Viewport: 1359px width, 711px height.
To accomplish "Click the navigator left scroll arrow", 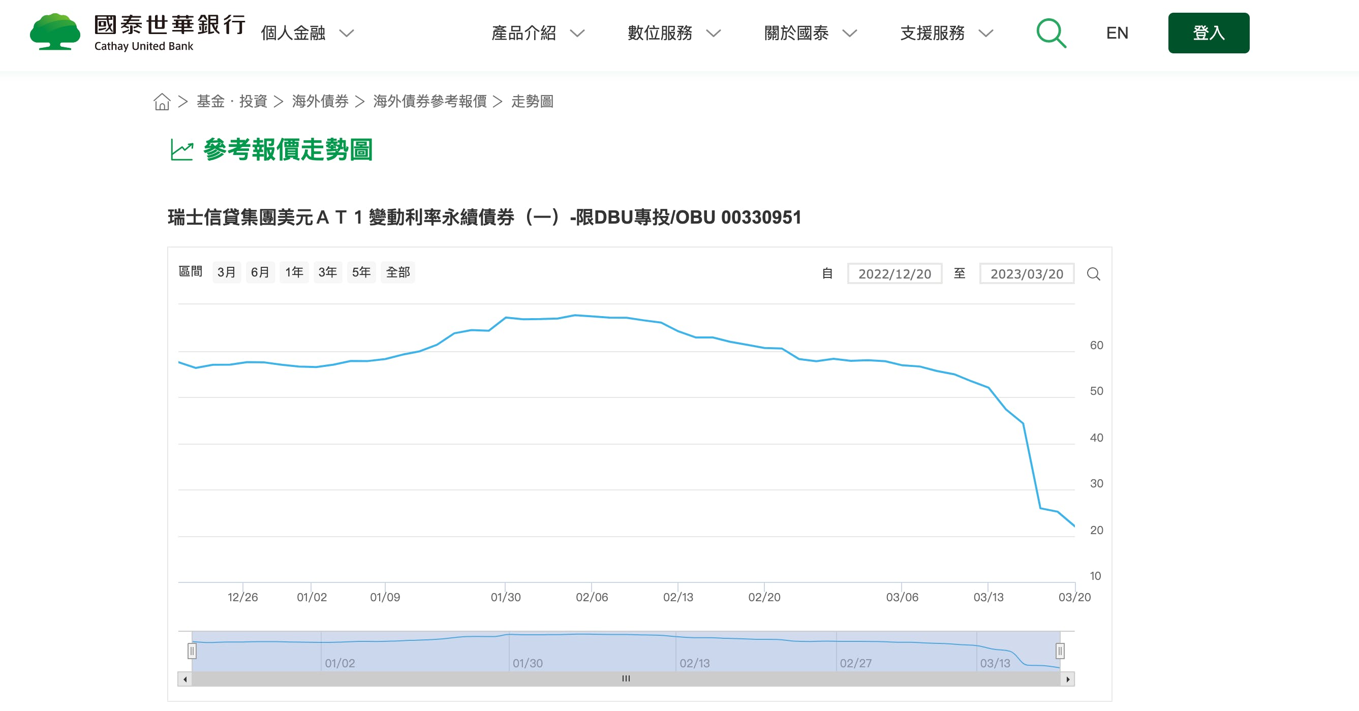I will click(185, 679).
